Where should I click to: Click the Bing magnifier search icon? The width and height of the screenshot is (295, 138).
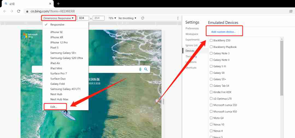tap(146, 69)
